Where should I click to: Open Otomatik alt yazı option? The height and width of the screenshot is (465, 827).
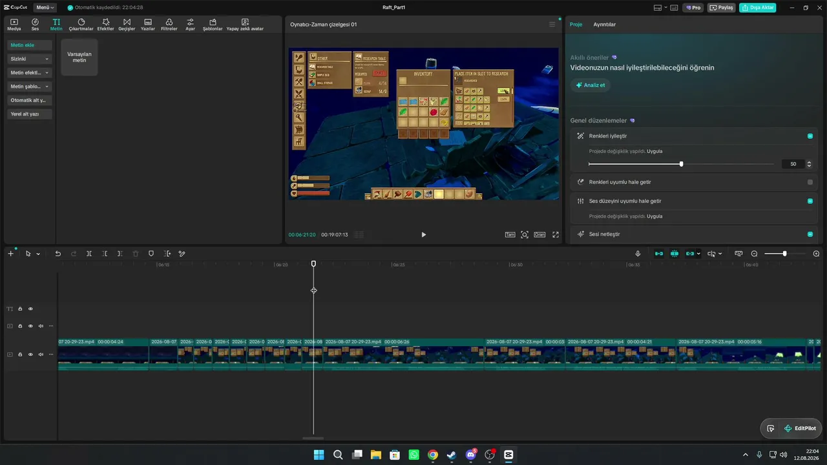pyautogui.click(x=30, y=100)
